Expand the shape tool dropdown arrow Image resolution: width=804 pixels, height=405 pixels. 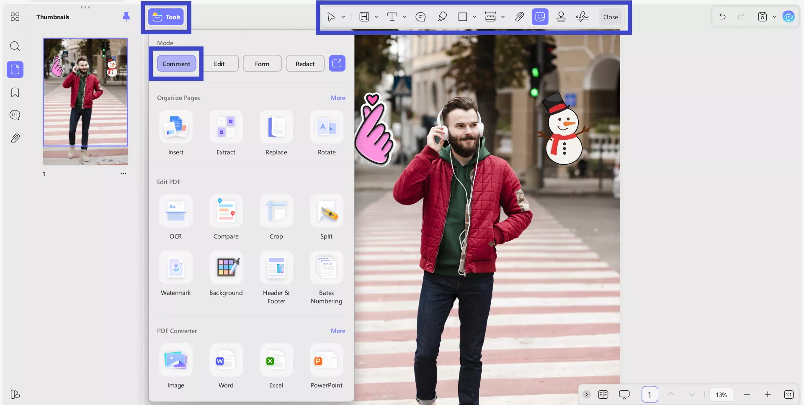click(x=474, y=17)
